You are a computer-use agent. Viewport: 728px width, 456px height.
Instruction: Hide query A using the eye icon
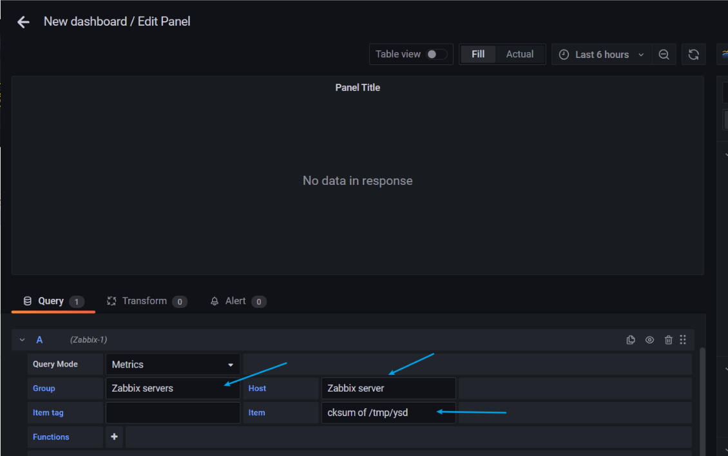point(649,340)
